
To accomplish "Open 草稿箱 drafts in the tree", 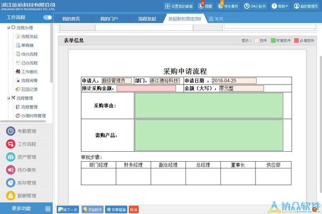I will coord(25,45).
